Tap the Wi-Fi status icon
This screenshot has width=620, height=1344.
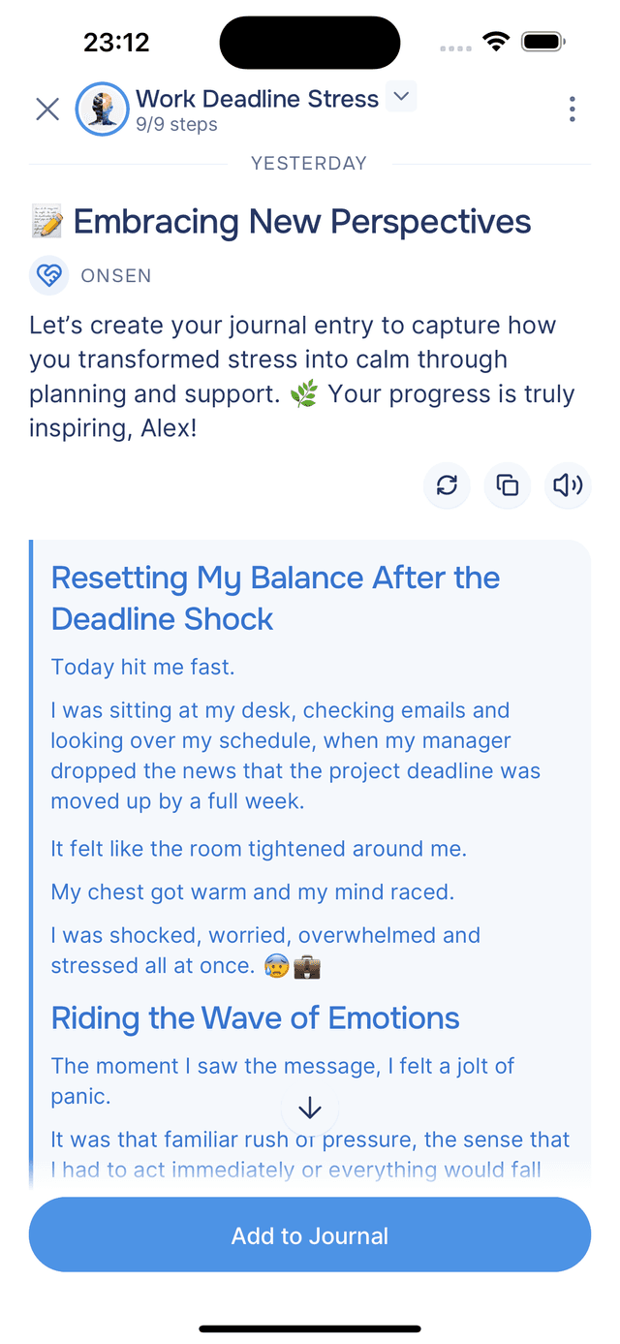click(497, 43)
